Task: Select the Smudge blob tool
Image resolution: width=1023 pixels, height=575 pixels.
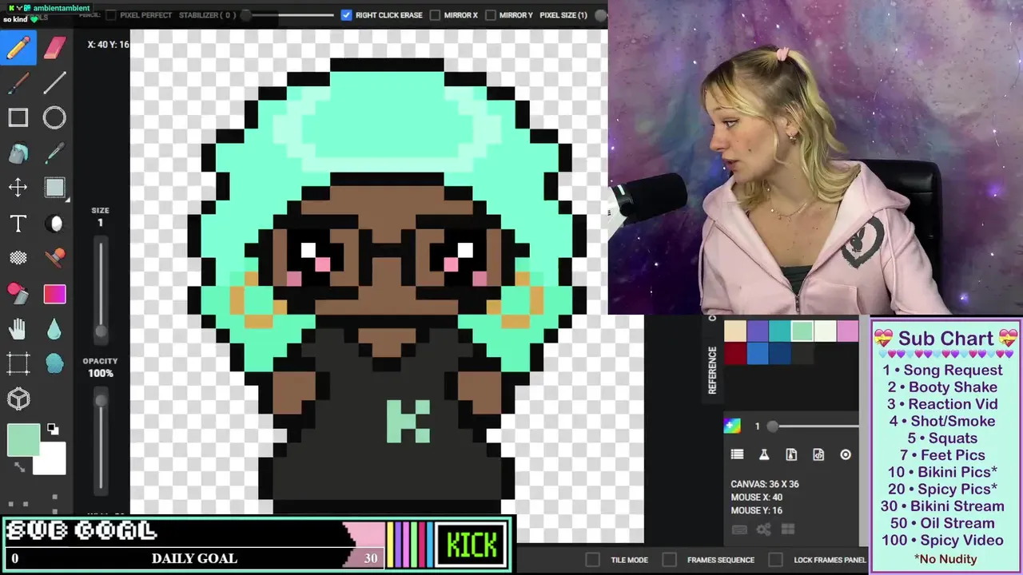Action: (x=54, y=363)
